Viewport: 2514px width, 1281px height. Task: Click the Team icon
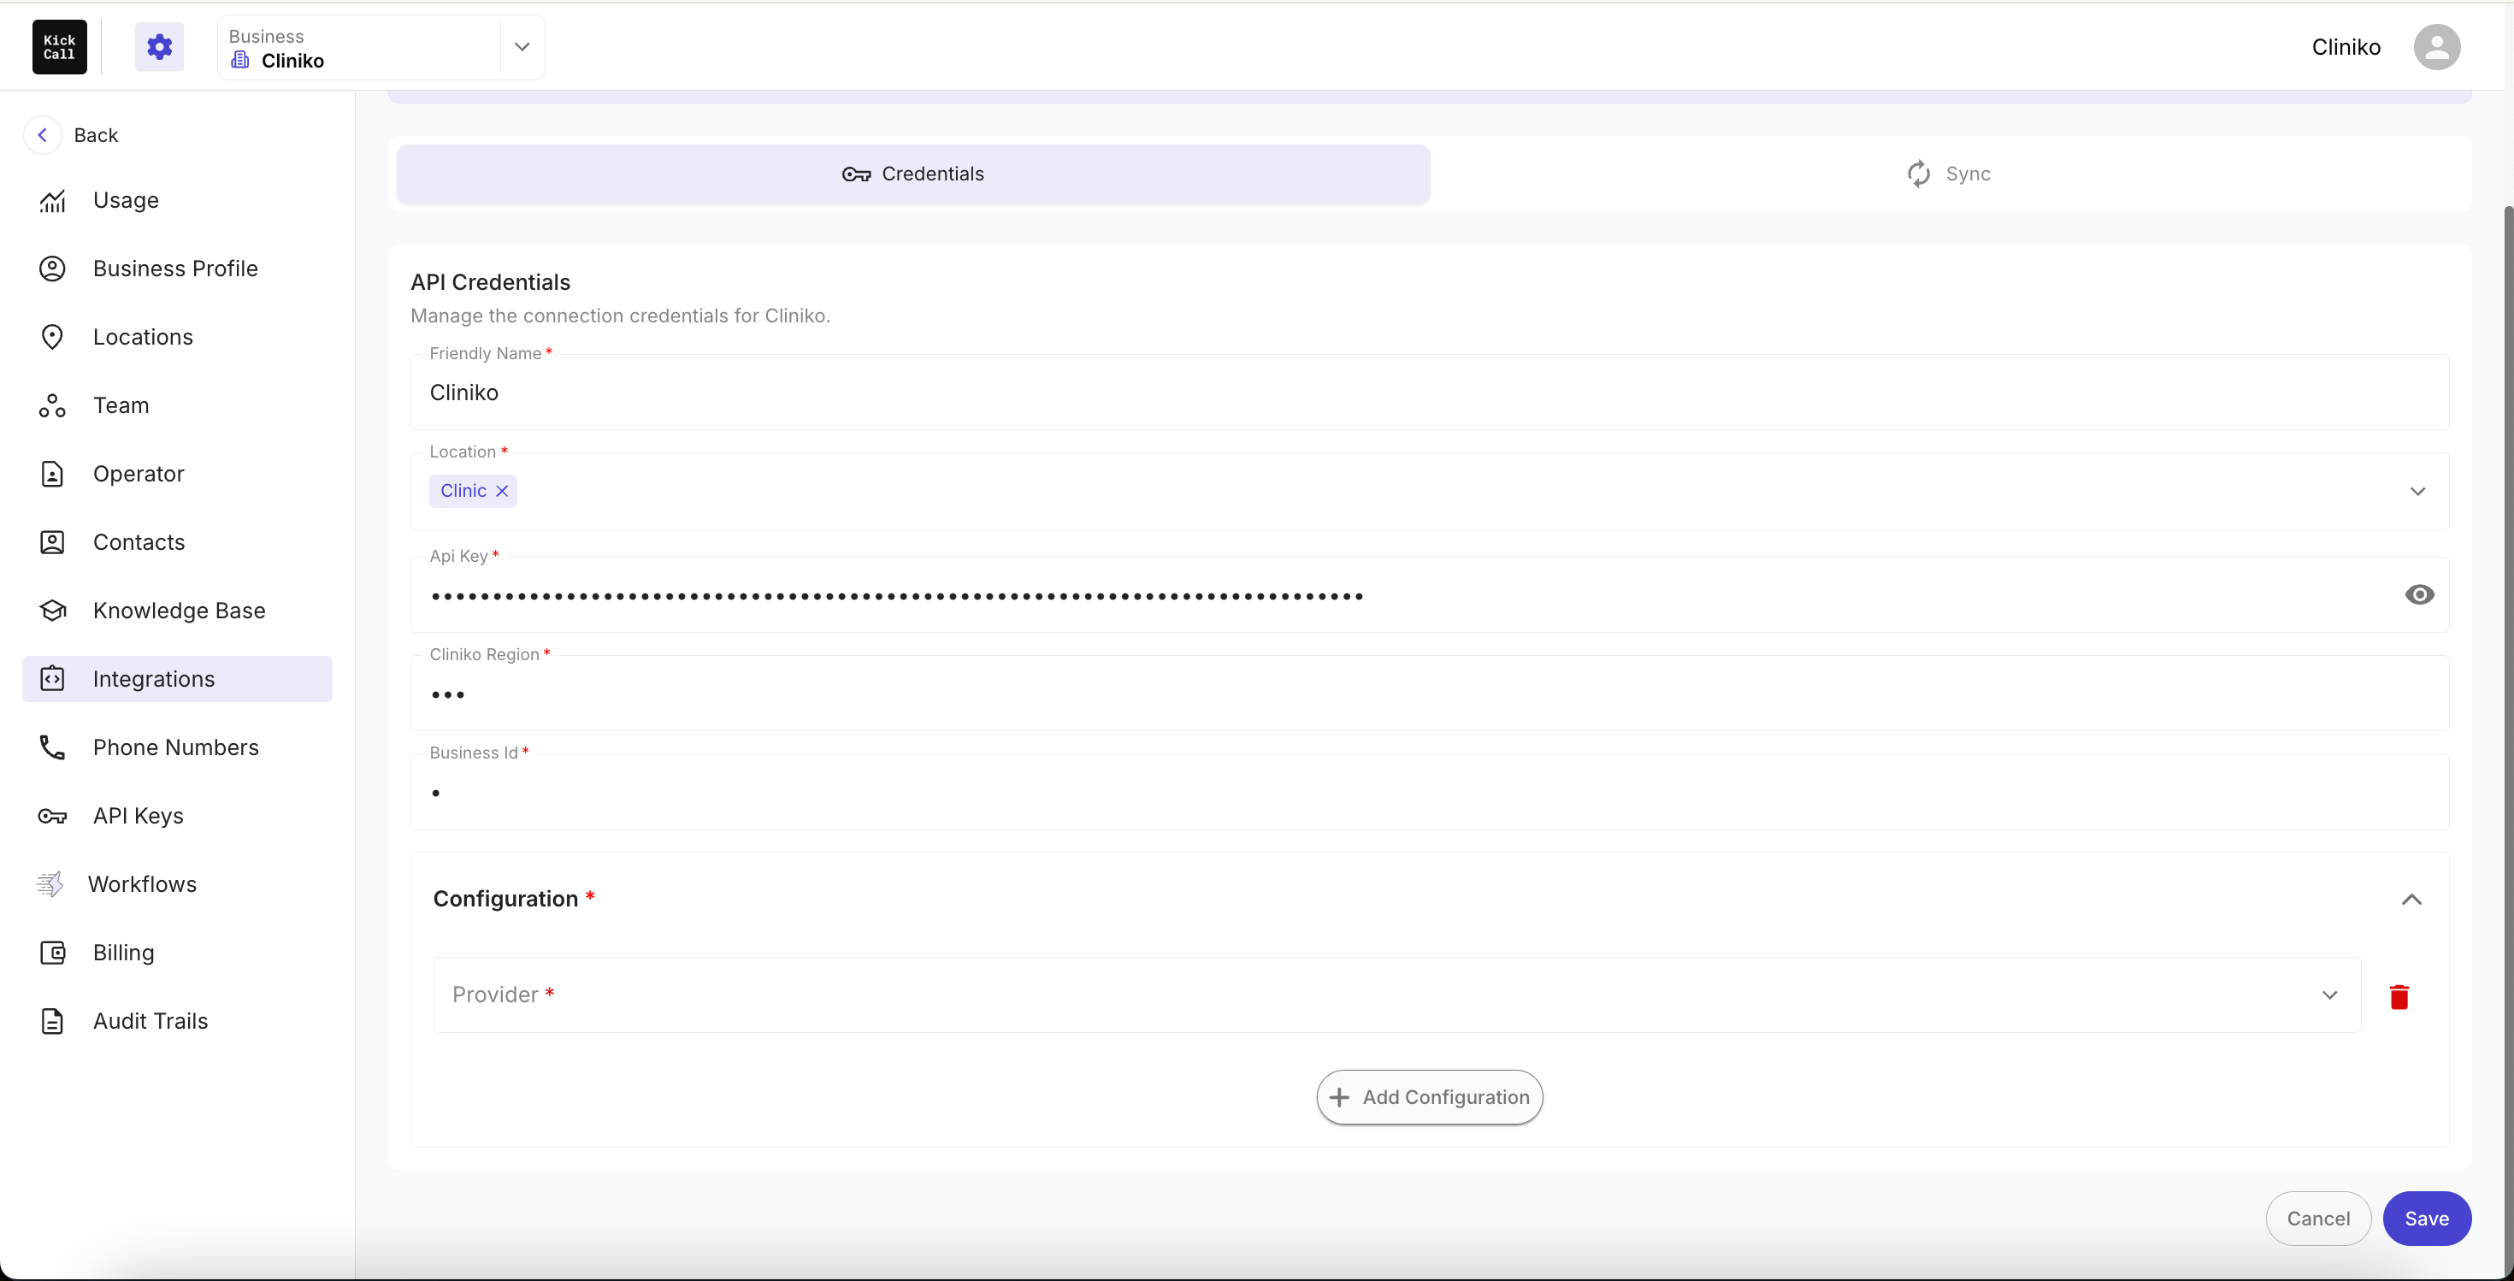53,404
